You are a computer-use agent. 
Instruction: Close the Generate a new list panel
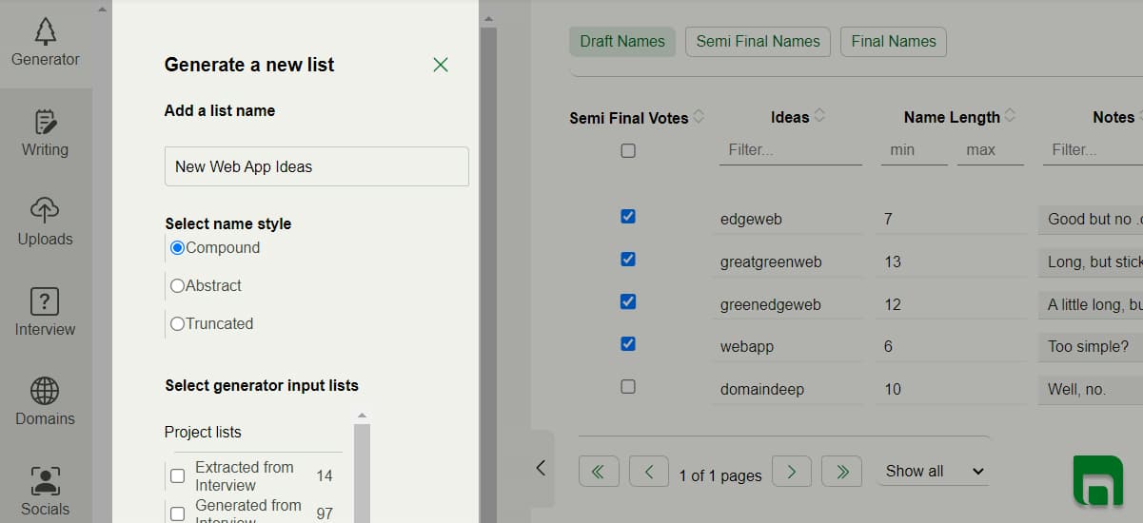pos(440,65)
